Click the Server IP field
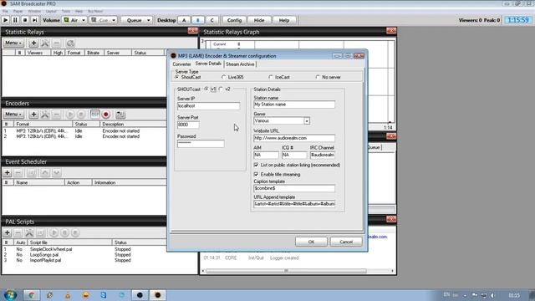 point(208,106)
